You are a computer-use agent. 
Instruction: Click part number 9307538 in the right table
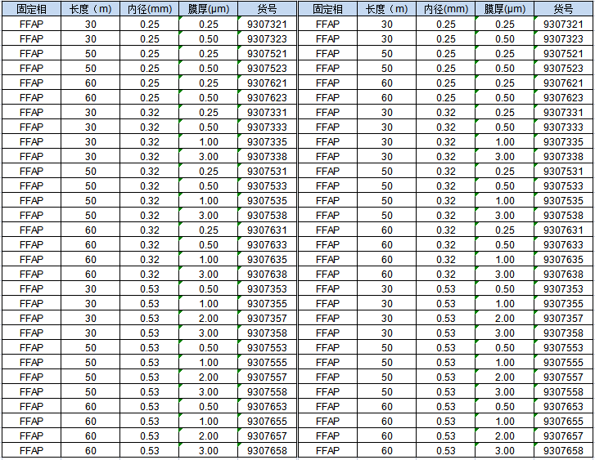[564, 216]
